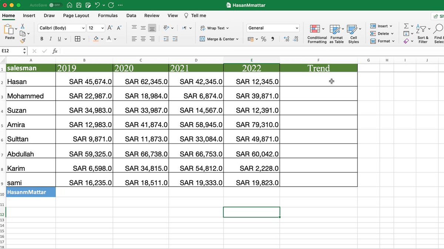Open Sort & Filter menu
444x249 pixels.
pos(423,34)
